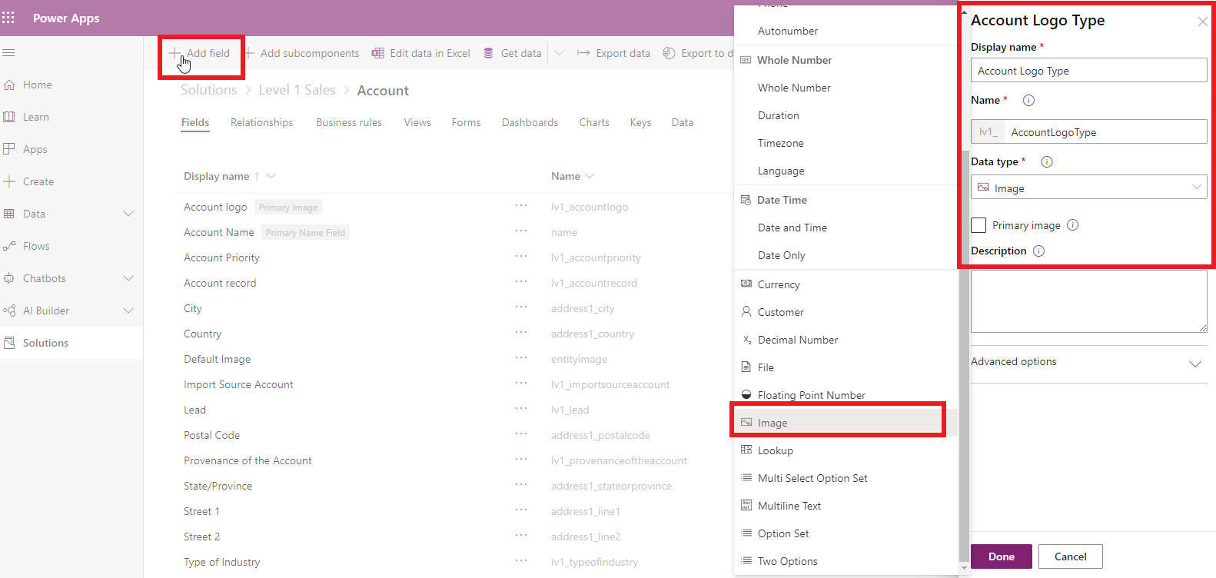Click the info icon next to Name

pyautogui.click(x=1028, y=100)
